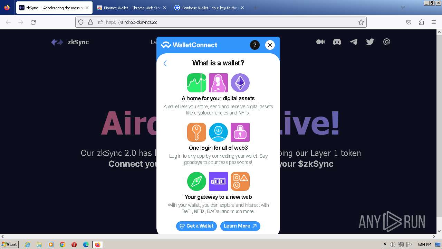
Task: Switch to Binance Wallet Chrome Web Store tab
Action: (132, 8)
